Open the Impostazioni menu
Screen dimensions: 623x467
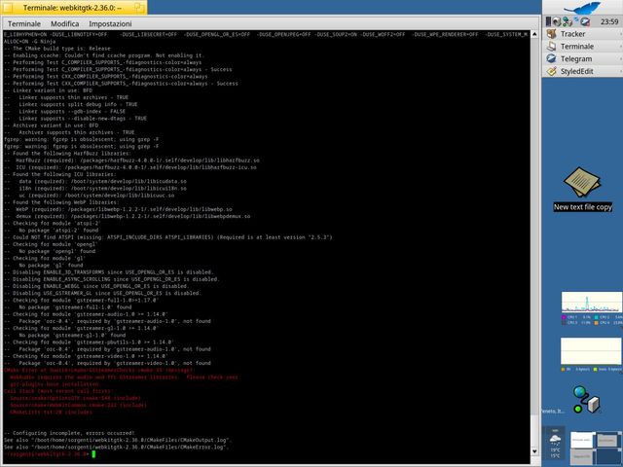(x=110, y=23)
